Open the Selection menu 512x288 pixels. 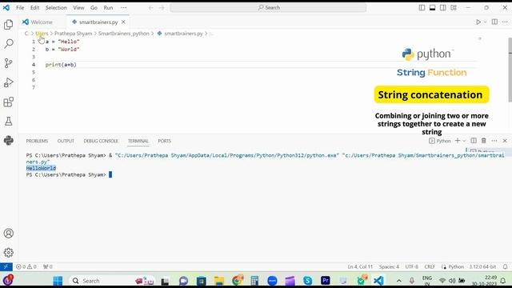pos(56,7)
